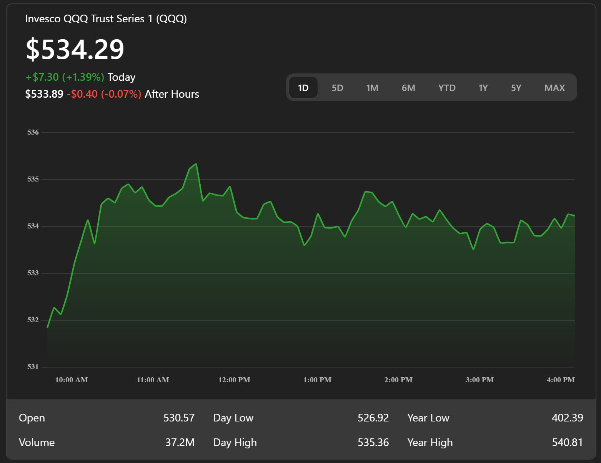601x463 pixels.
Task: Click the 533 price axis label
Action: (33, 273)
